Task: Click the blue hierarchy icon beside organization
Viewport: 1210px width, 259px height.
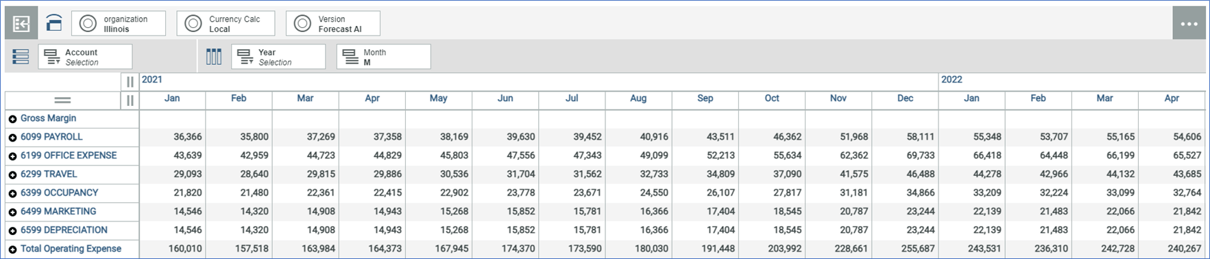Action: pyautogui.click(x=54, y=23)
